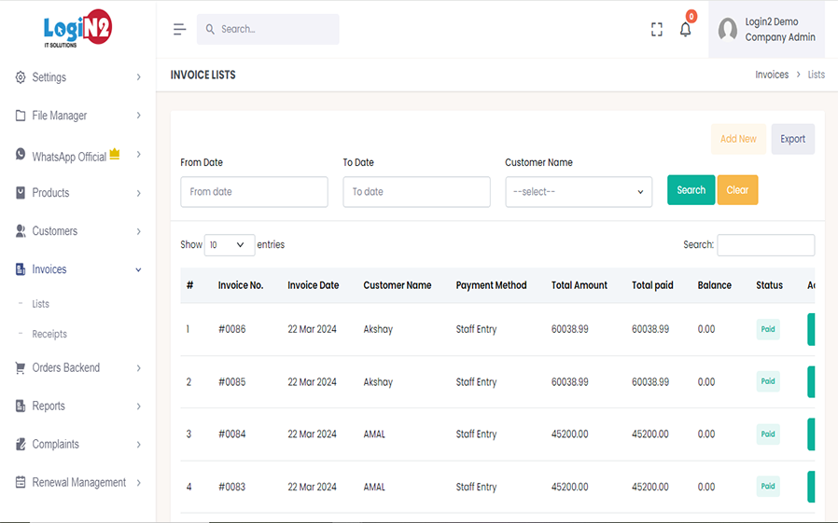Click the orange Clear button
Screen dimensions: 838x523
737,190
